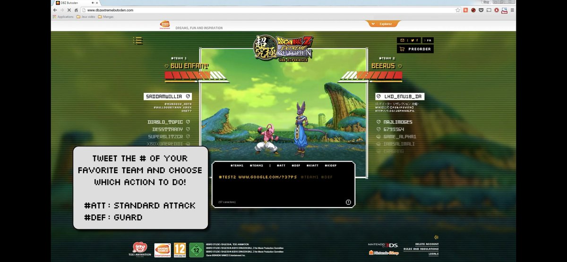Viewport: 567px width, 262px height.
Task: Click the browser back arrow
Action: click(x=55, y=10)
